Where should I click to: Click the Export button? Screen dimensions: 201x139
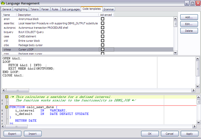(x=12, y=134)
